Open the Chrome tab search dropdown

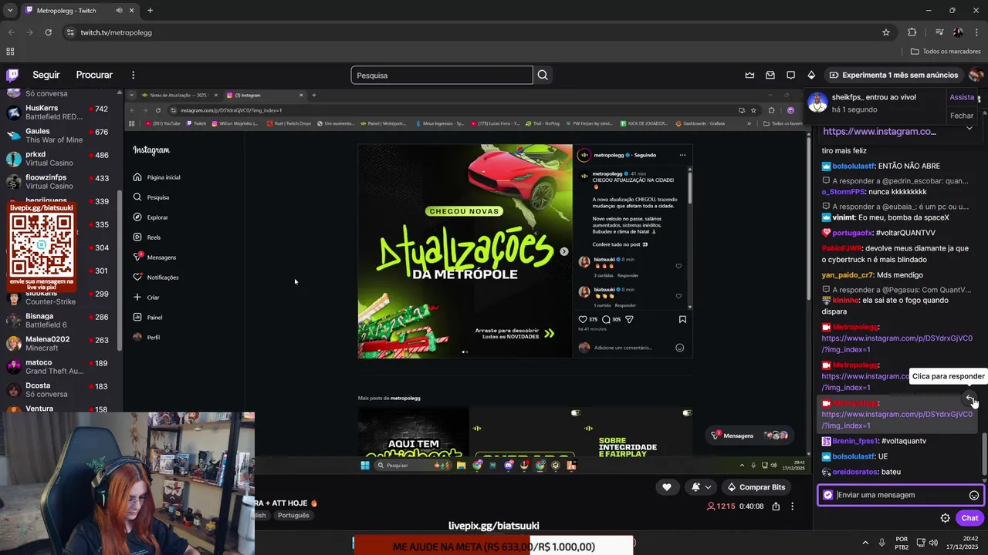coord(10,11)
